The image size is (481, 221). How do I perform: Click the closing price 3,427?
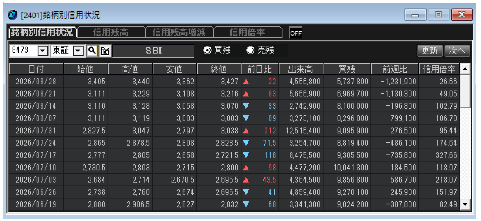230,81
